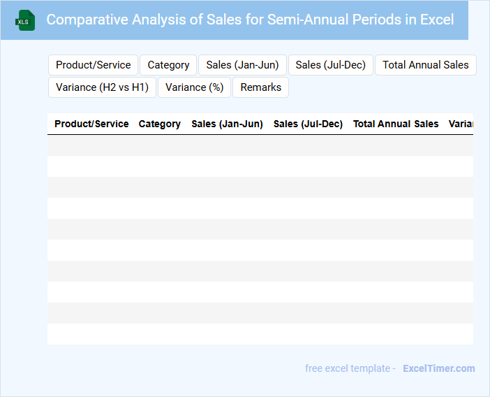Click the Sales (Jul-Dec) tag

(330, 65)
